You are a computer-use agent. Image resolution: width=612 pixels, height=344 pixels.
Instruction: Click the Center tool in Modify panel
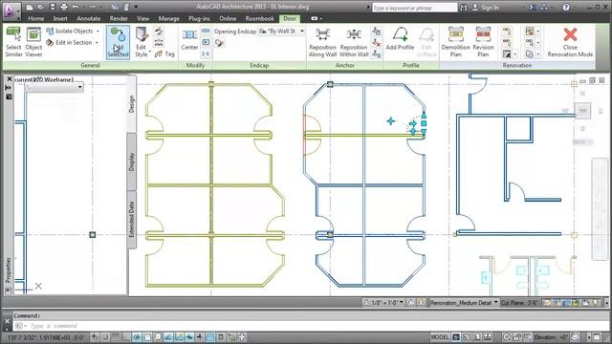(x=189, y=40)
